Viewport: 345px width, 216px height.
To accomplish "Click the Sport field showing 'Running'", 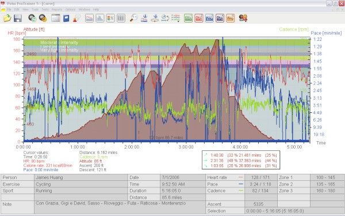I will (x=80, y=191).
